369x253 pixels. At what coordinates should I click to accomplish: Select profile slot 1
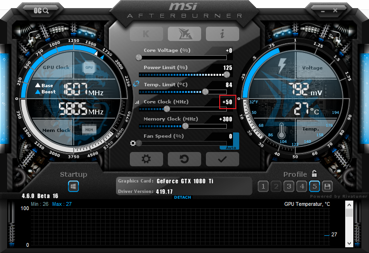[x=263, y=186]
